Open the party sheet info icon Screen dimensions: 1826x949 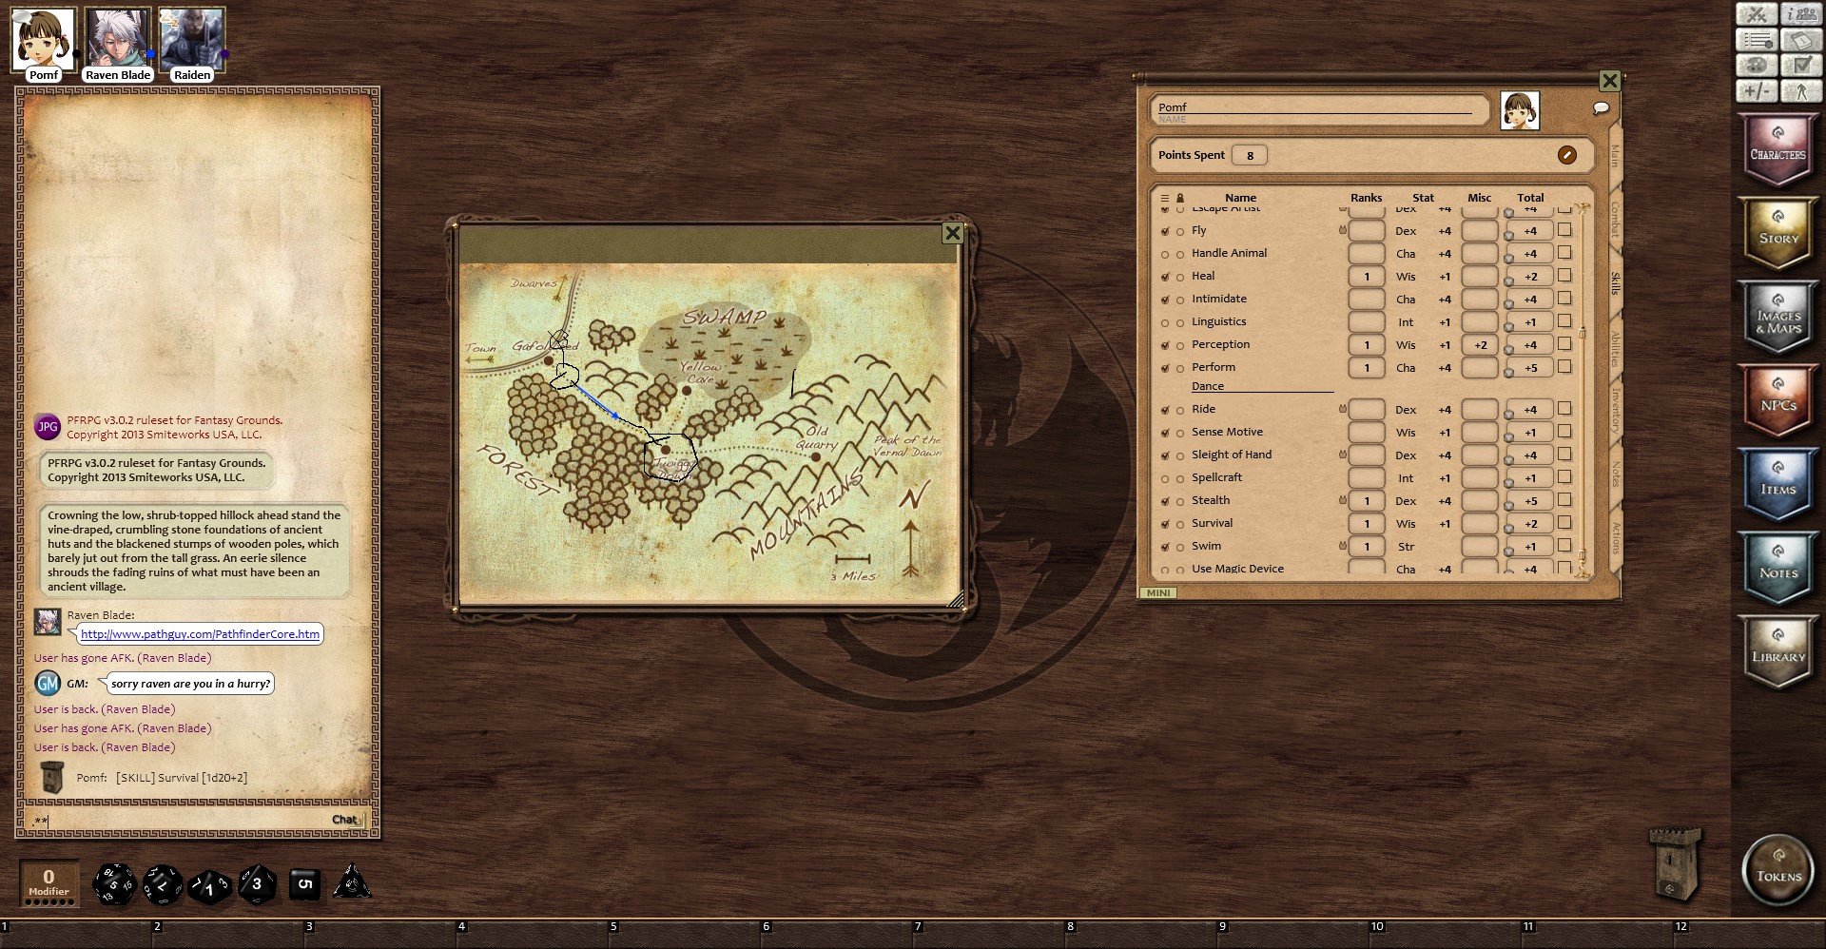1801,14
